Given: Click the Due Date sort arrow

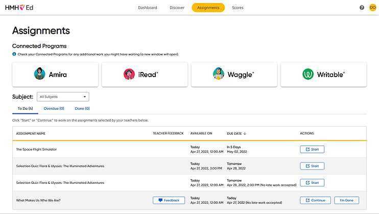Looking at the screenshot, I should click(245, 133).
